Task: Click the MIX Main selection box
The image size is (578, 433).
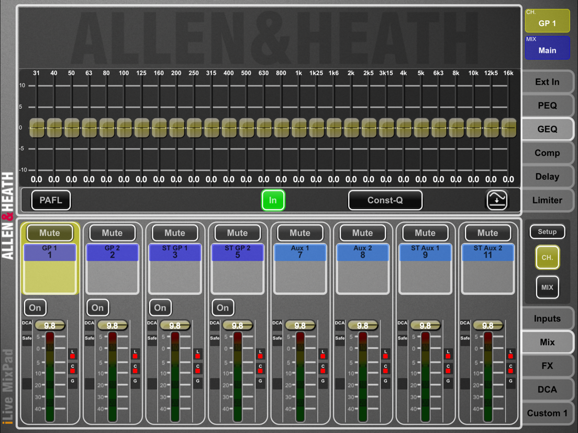Action: click(x=548, y=48)
